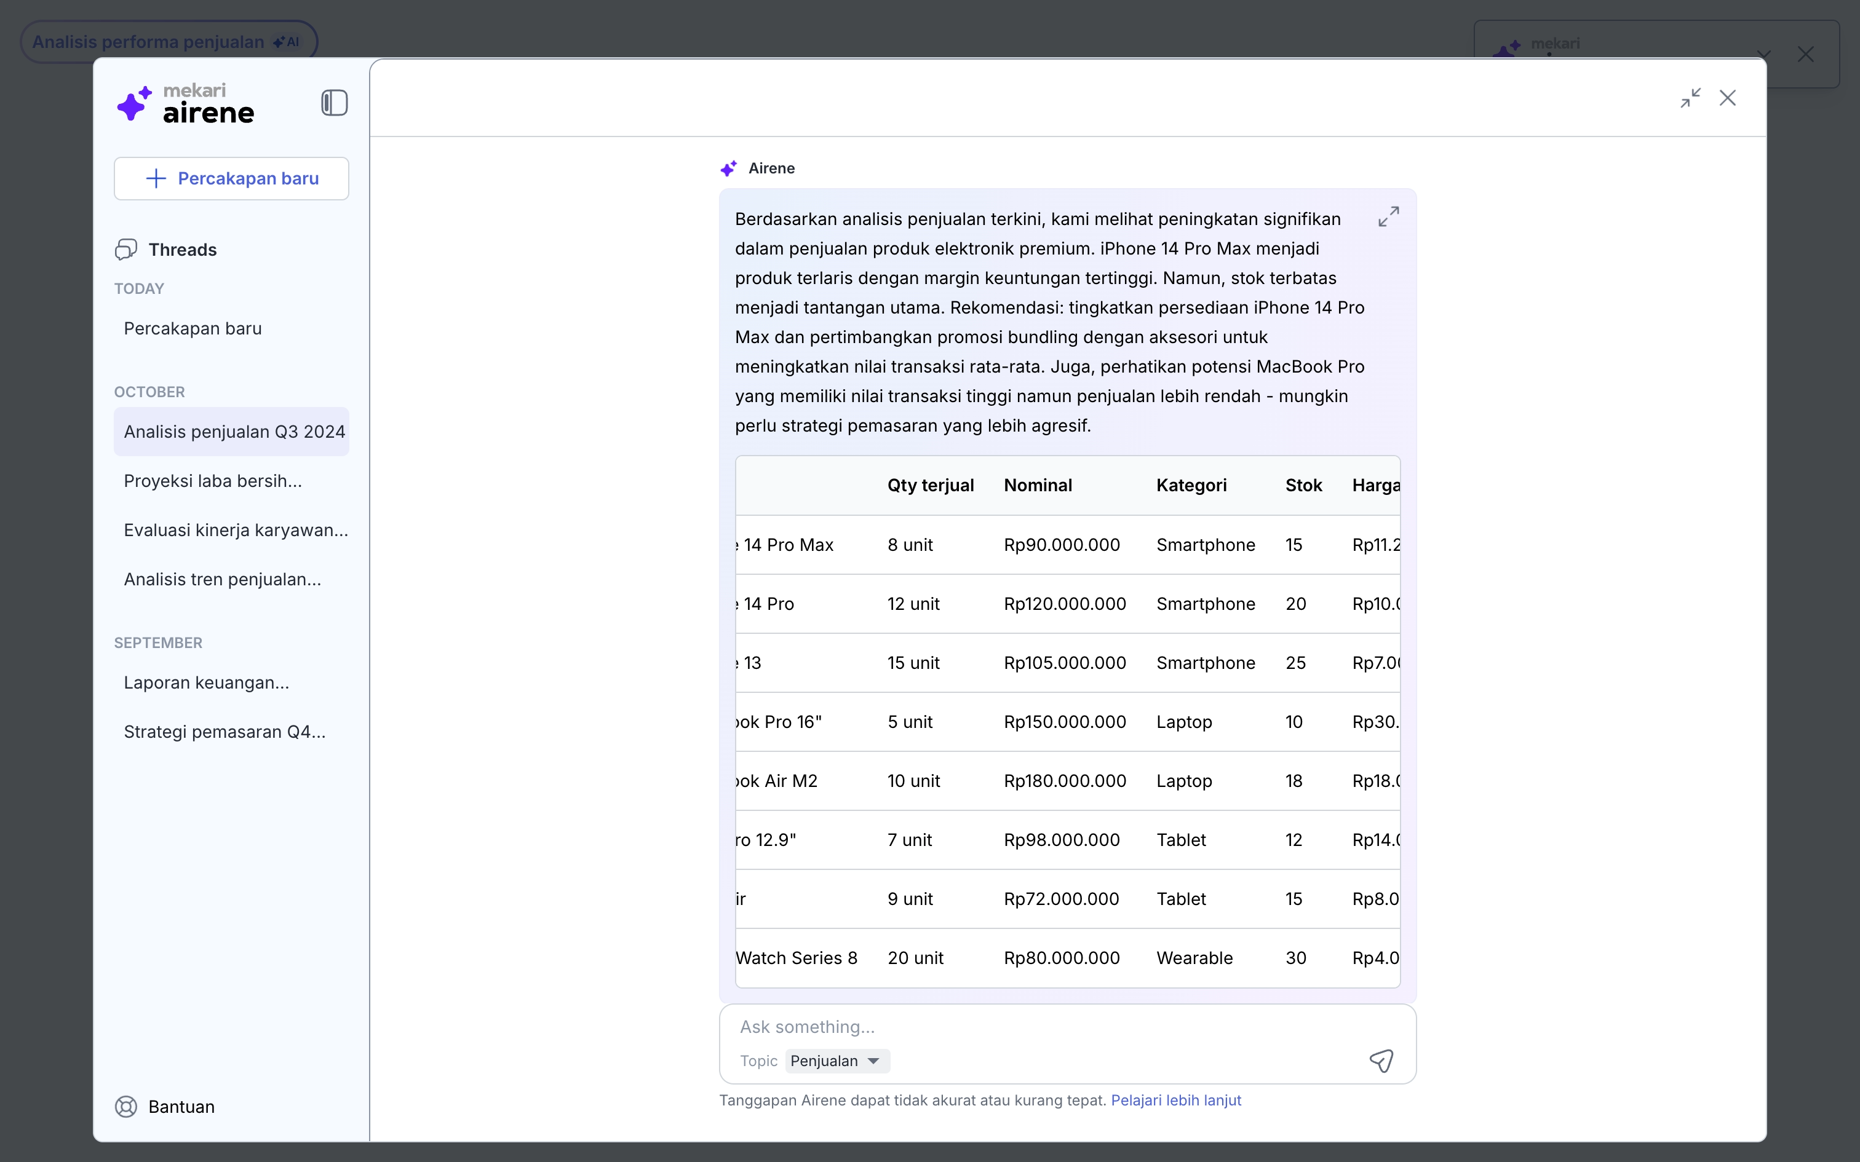Click the Kategori column header

tap(1191, 485)
